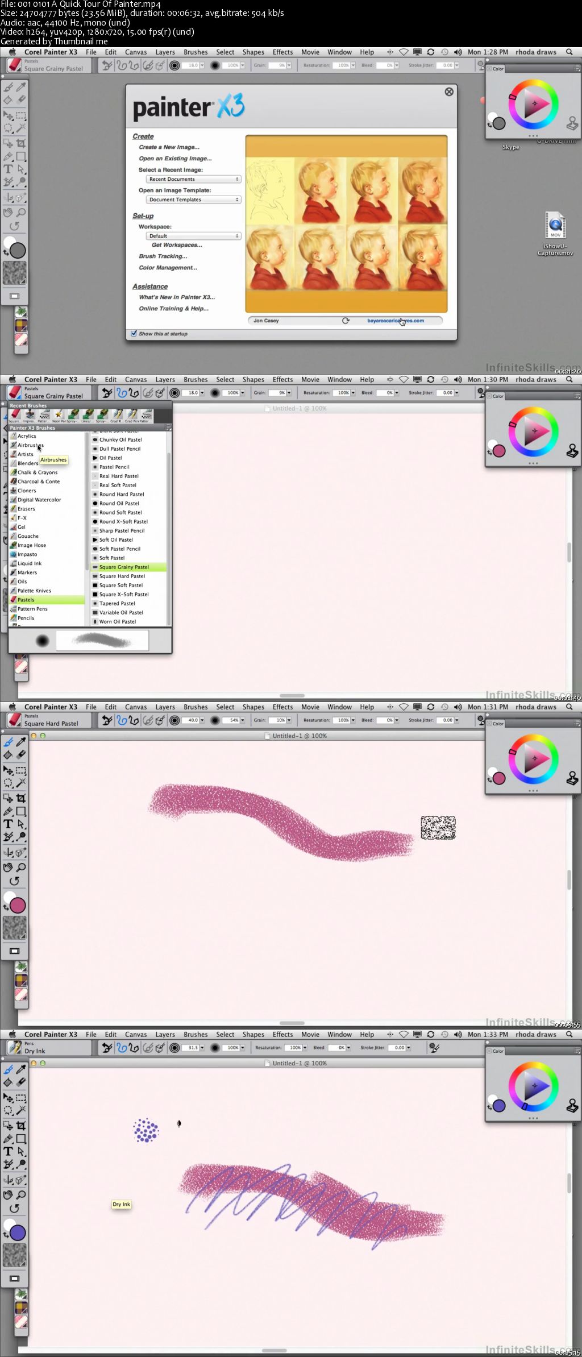Screen dimensions: 582x1357
Task: Click the refresh icon beside Jon Casey
Action: point(346,321)
